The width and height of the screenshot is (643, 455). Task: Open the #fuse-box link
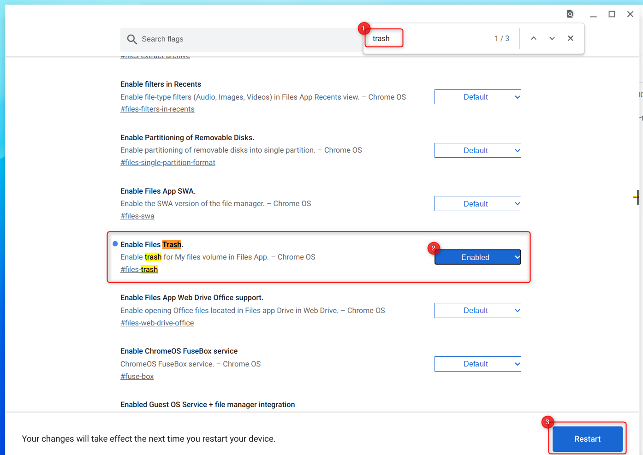tap(137, 377)
